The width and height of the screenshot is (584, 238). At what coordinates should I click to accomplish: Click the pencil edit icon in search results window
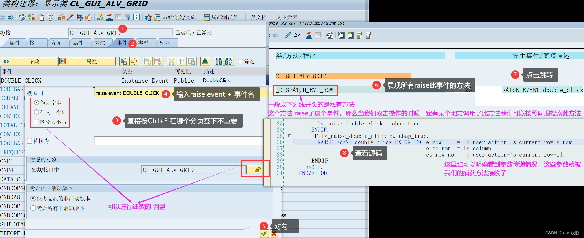pyautogui.click(x=288, y=35)
